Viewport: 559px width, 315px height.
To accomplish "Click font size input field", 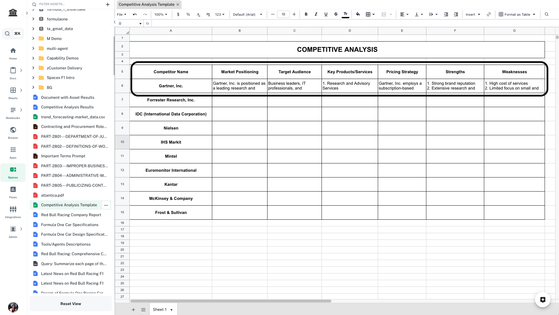I will pyautogui.click(x=283, y=14).
